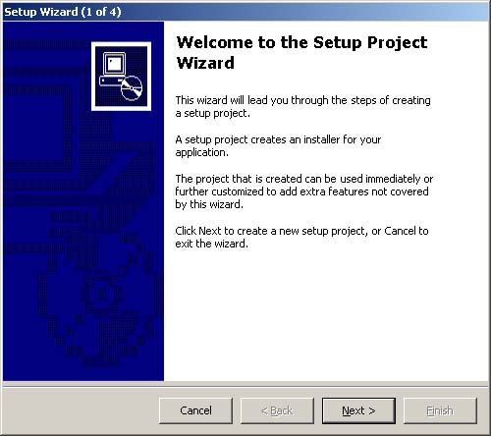This screenshot has height=436, width=491.
Task: Click the "Welcome to the Setup Project Wizard" heading
Action: coord(301,52)
